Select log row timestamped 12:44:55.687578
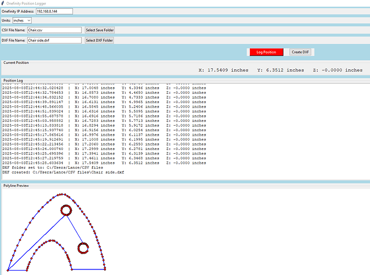 (x=104, y=116)
